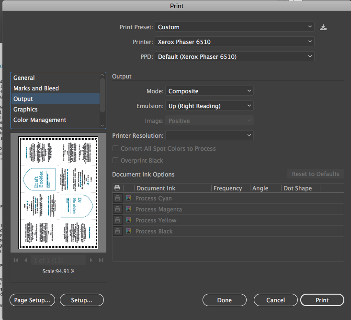Open the Page Setup dialog

(x=33, y=300)
